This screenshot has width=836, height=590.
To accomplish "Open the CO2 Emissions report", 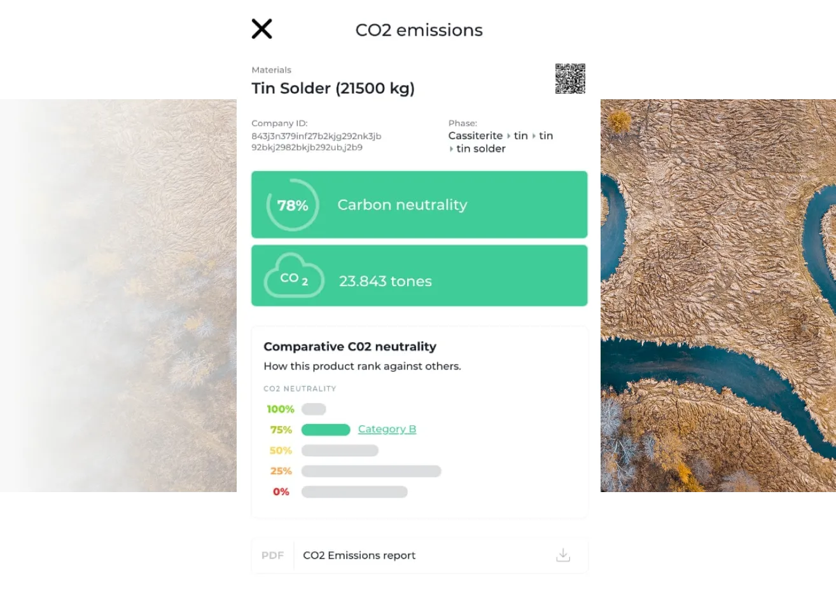I will click(359, 555).
